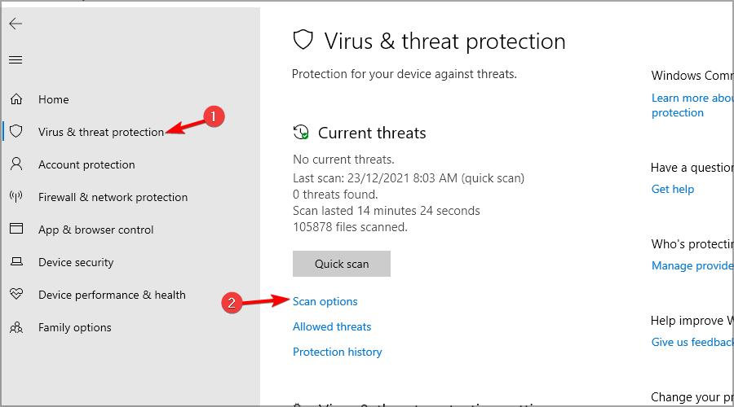Go to Home in the sidebar

54,99
